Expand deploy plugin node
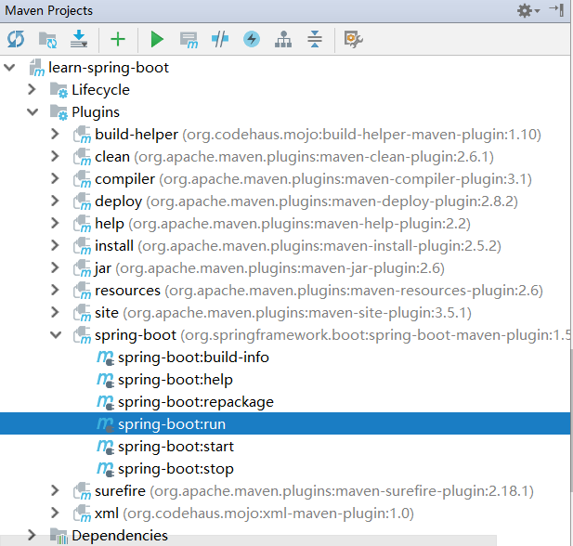573x546 pixels. click(55, 201)
